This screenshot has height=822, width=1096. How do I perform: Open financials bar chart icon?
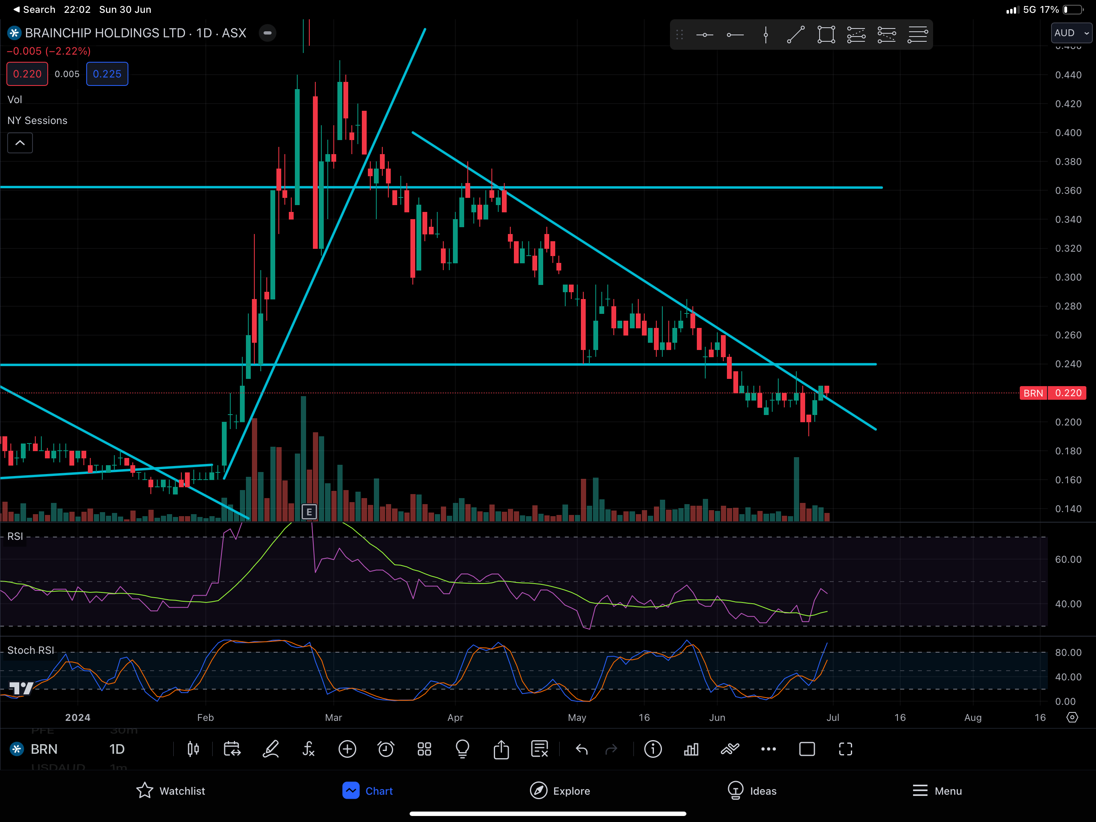click(691, 749)
